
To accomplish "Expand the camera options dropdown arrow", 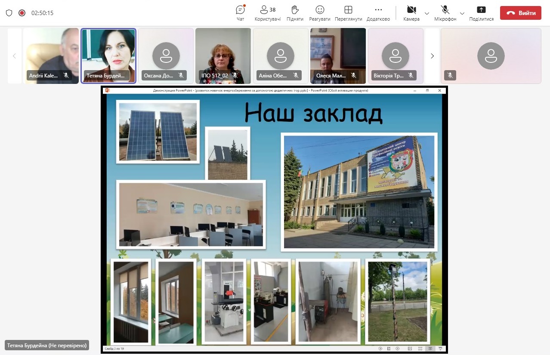I will pos(427,13).
